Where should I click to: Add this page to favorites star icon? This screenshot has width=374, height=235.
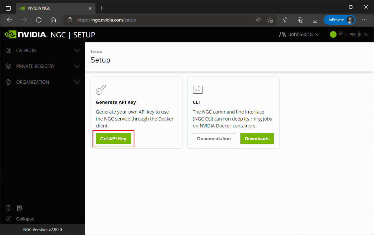coord(270,20)
